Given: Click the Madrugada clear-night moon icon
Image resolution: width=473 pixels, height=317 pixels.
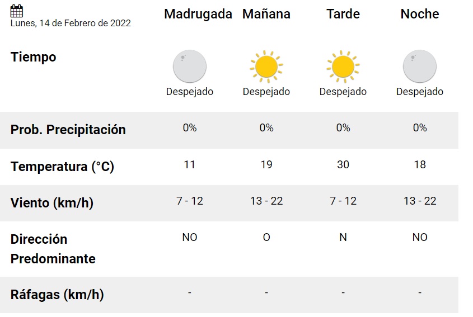Looking at the screenshot, I should (189, 67).
